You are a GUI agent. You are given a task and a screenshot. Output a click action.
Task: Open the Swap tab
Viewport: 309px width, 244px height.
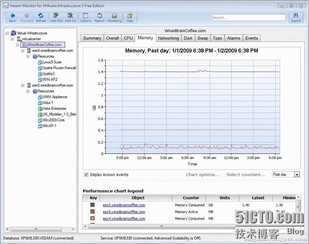203,38
